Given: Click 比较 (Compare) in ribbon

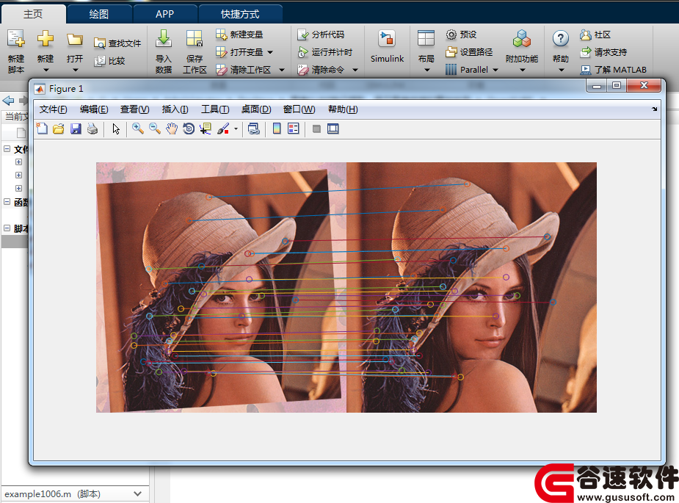Looking at the screenshot, I should coord(109,61).
